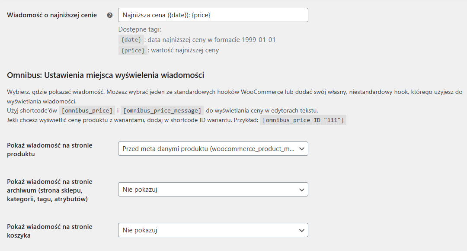Screen dimensions: 467x251
Task: Click the chevron arrow of the product hook dropdown
Action: tap(302, 149)
